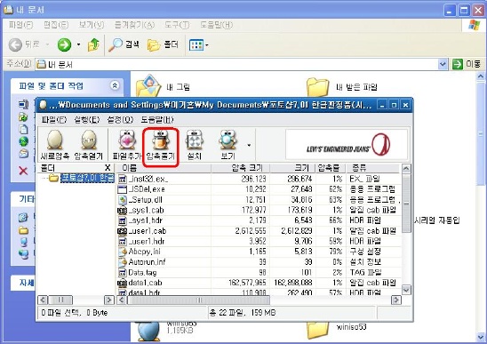Click the 압축 크기 column header
The height and width of the screenshot is (344, 487).
[x=241, y=168]
